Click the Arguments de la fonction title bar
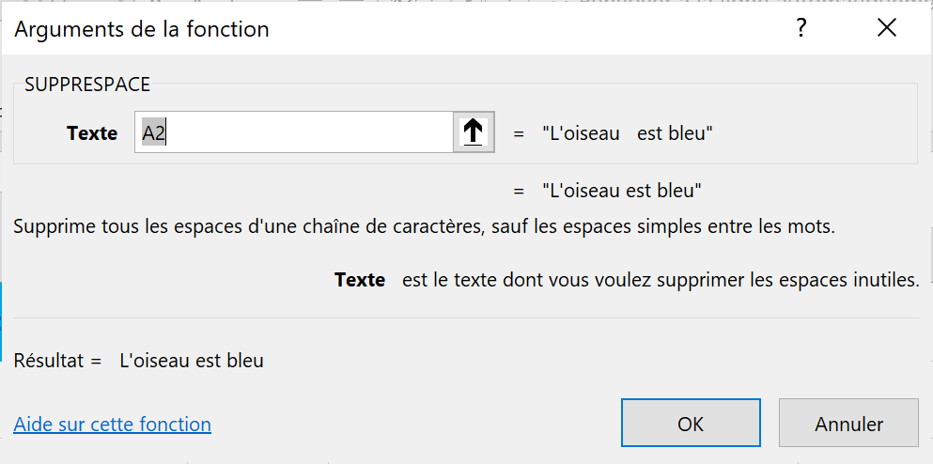Screen dimensions: 933x464 pyautogui.click(x=376, y=29)
